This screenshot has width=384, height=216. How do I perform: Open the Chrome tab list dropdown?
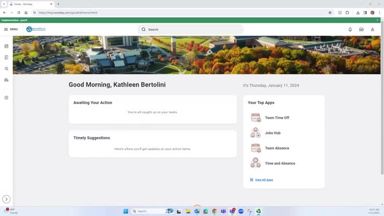(x=4, y=4)
